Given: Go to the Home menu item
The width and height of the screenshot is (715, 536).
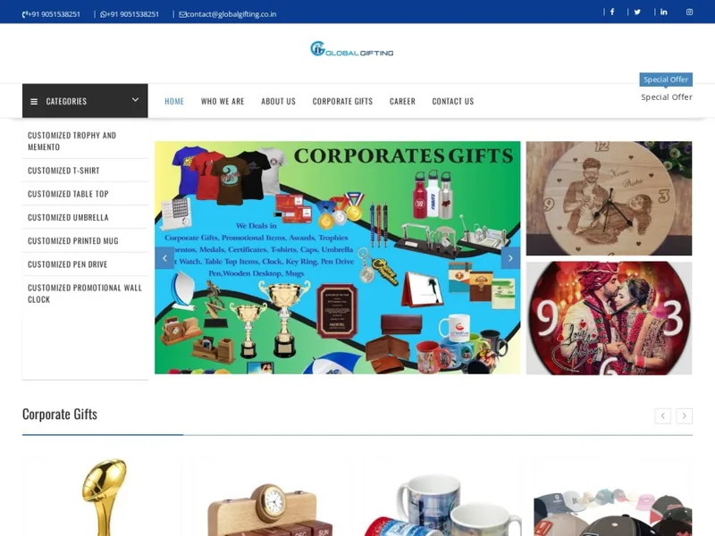Looking at the screenshot, I should [x=174, y=101].
